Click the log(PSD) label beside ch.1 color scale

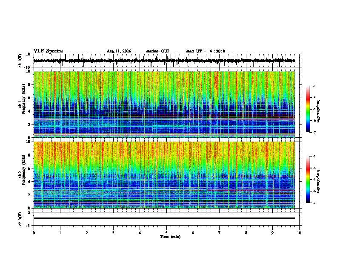coord(319,111)
